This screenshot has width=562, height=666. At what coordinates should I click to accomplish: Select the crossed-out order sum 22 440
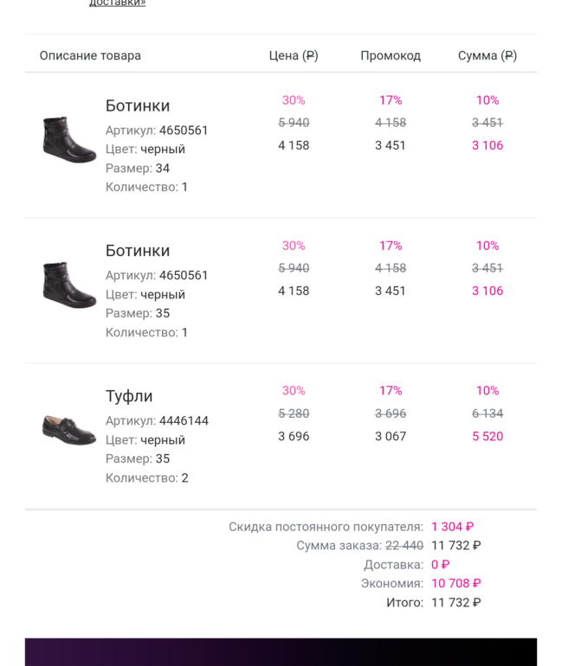click(404, 546)
